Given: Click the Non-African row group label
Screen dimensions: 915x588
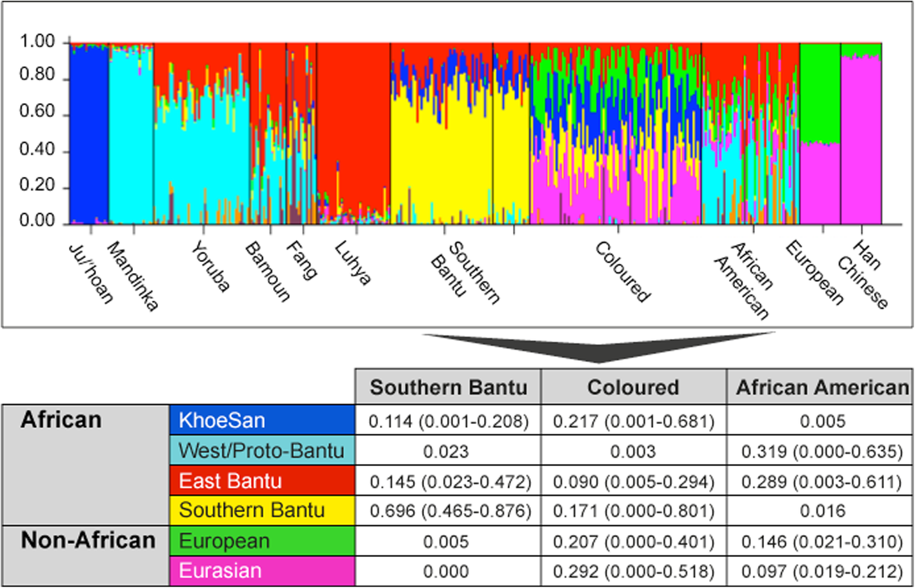Looking at the screenshot, I should [88, 540].
